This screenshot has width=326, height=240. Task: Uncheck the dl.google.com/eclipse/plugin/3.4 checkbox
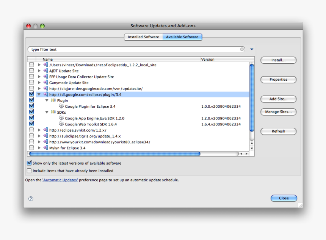31,94
